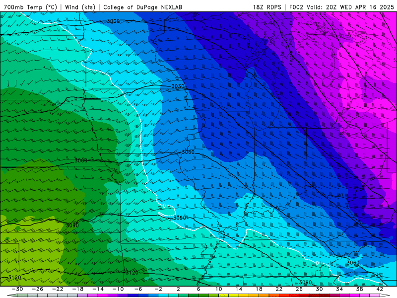
Task: Click the -18 color scale label
Action: (78, 289)
